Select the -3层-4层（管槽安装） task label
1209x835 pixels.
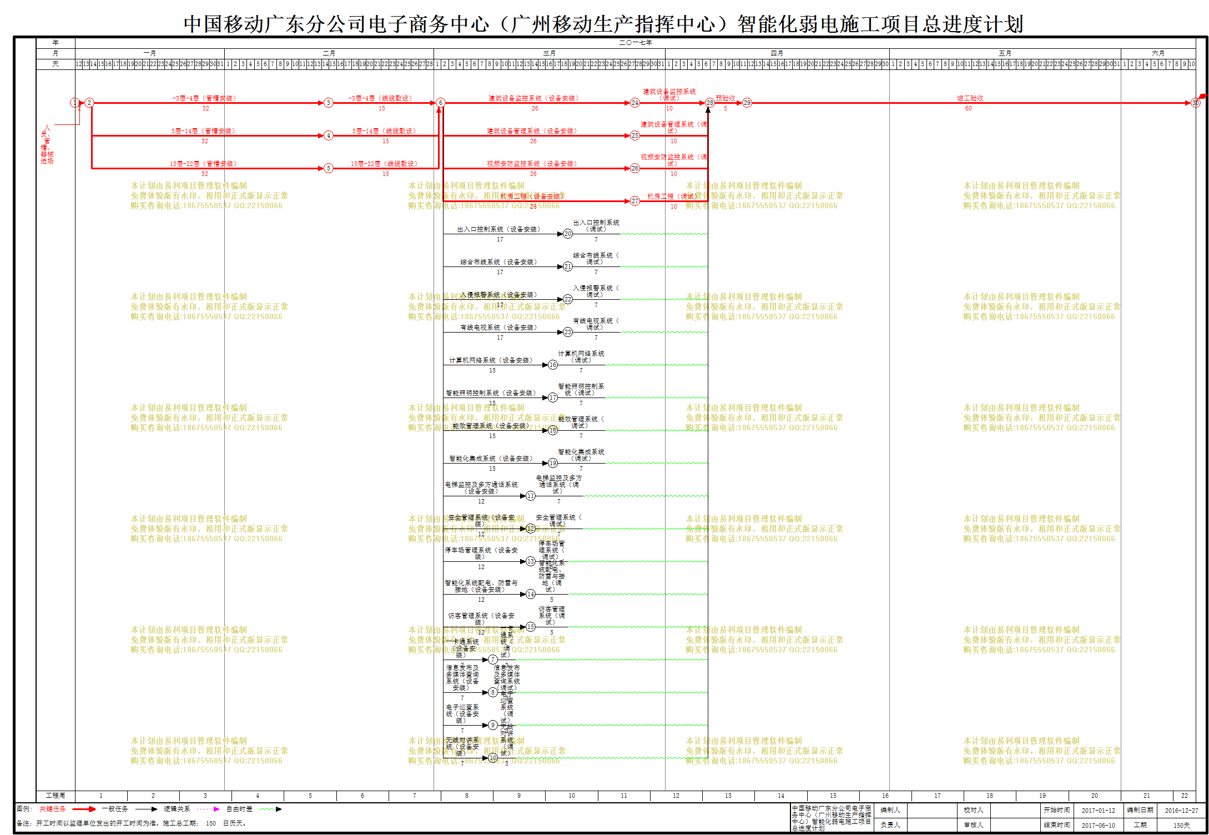pyautogui.click(x=204, y=98)
